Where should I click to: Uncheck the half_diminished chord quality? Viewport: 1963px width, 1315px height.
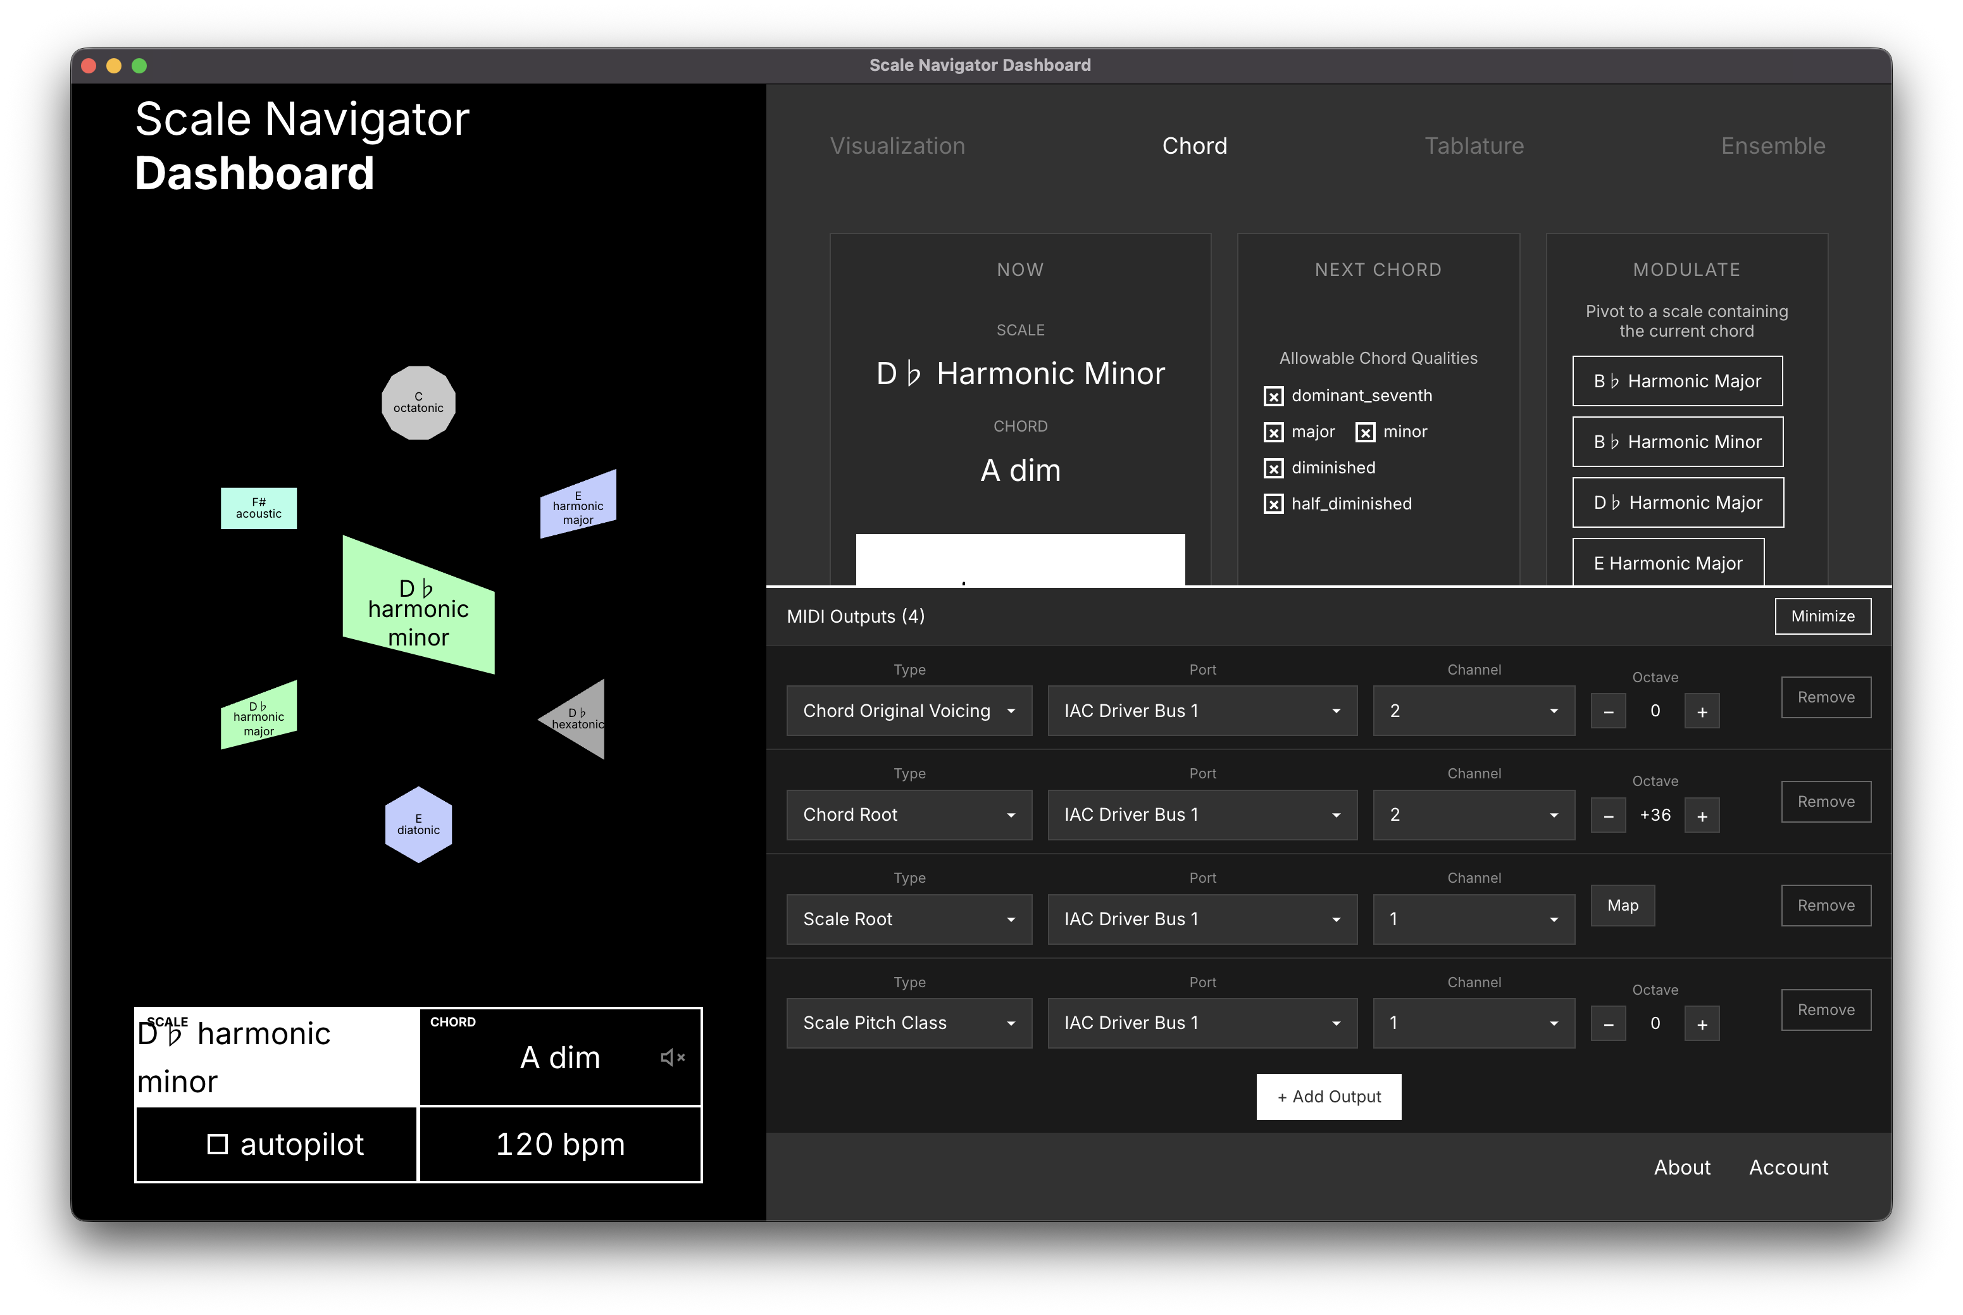[x=1274, y=503]
